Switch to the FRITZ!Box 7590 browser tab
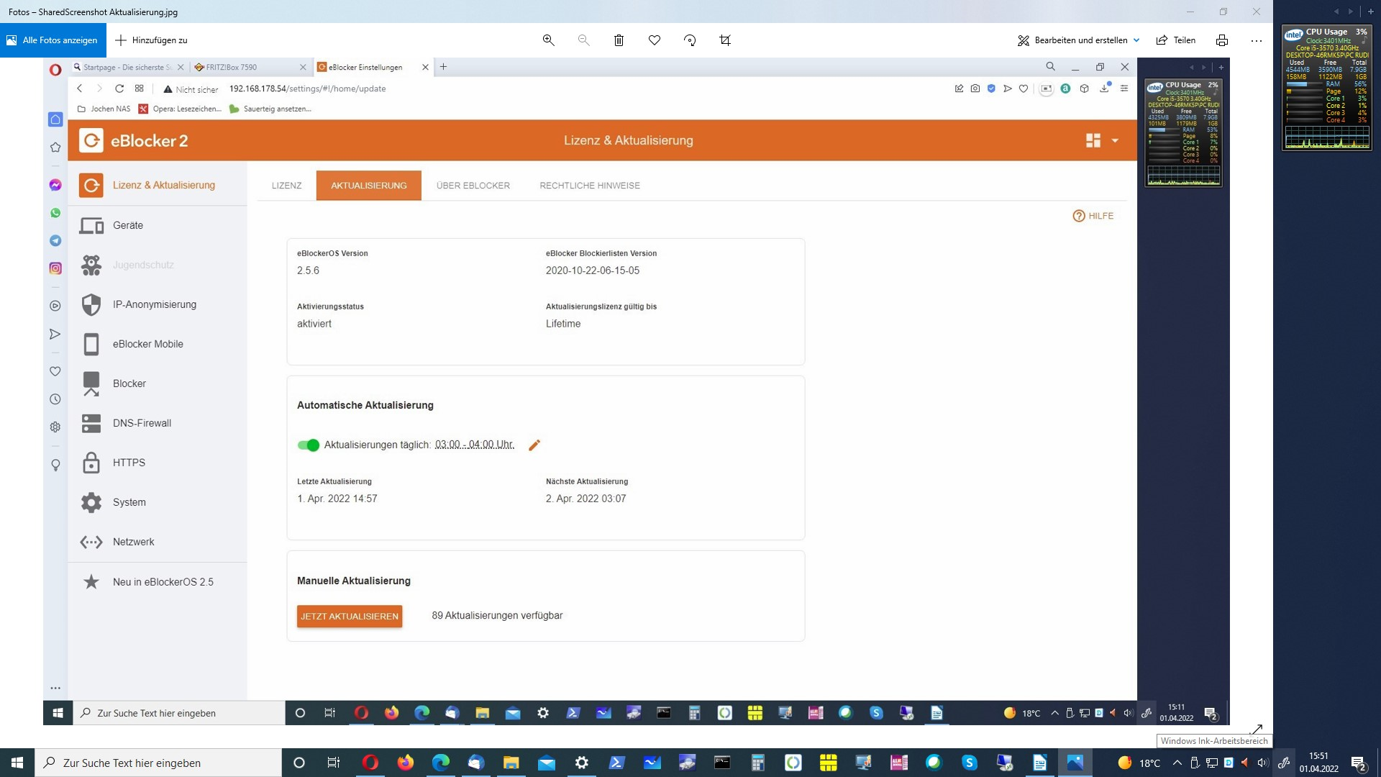 click(x=250, y=67)
